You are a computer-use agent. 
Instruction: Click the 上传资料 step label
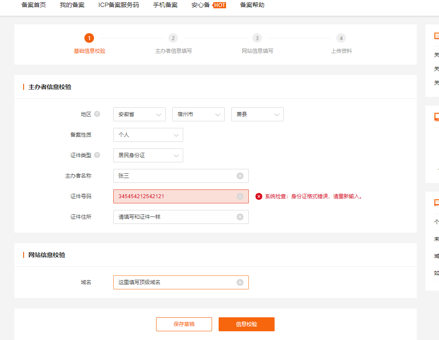(341, 51)
